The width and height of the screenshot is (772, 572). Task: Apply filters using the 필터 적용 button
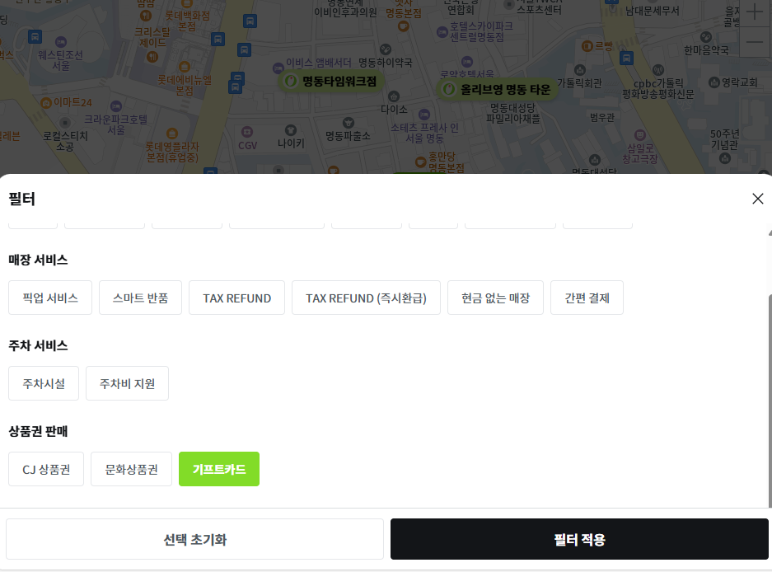click(x=580, y=539)
